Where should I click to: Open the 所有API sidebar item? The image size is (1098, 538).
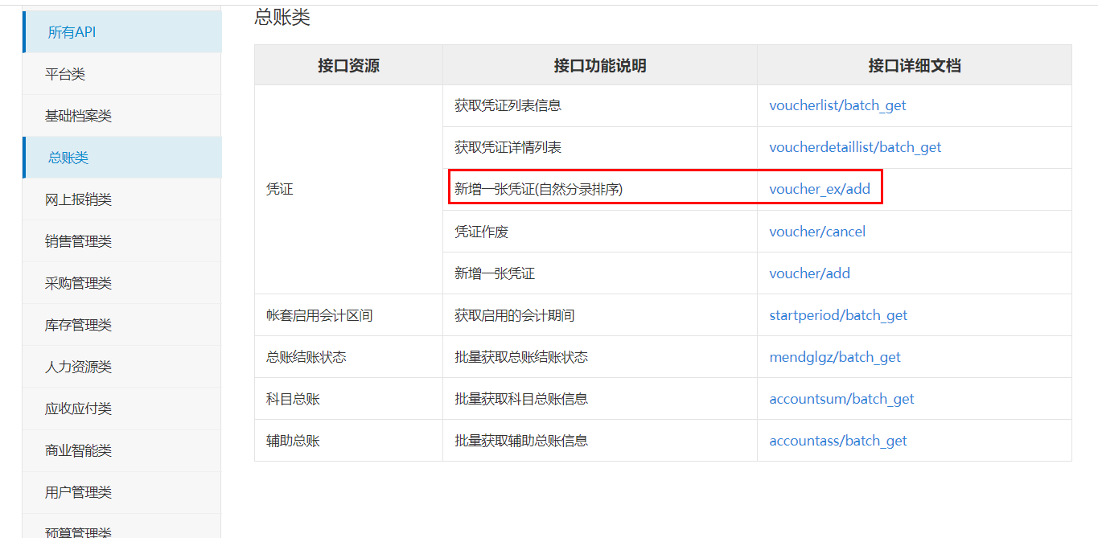point(72,32)
